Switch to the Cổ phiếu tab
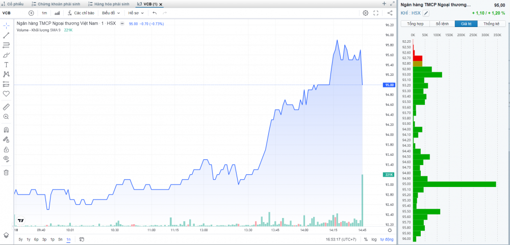The image size is (510, 245). pyautogui.click(x=13, y=4)
